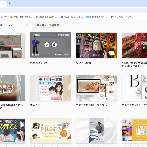Open the エステサロンHP・サンプル mockup thumbnail
147x147 pixels.
coord(96,88)
